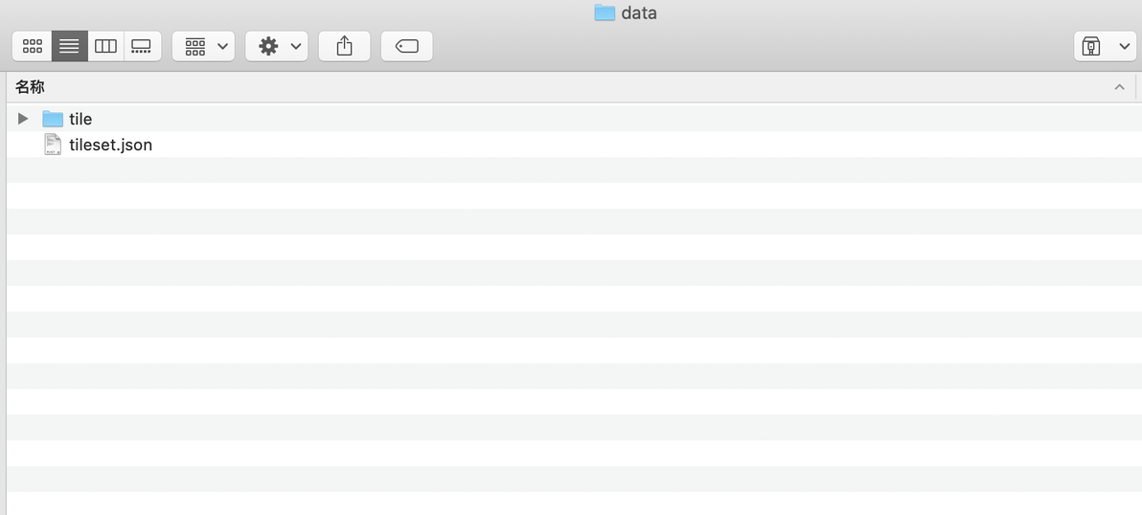Select the tileset.json file name
The image size is (1142, 515).
[111, 145]
